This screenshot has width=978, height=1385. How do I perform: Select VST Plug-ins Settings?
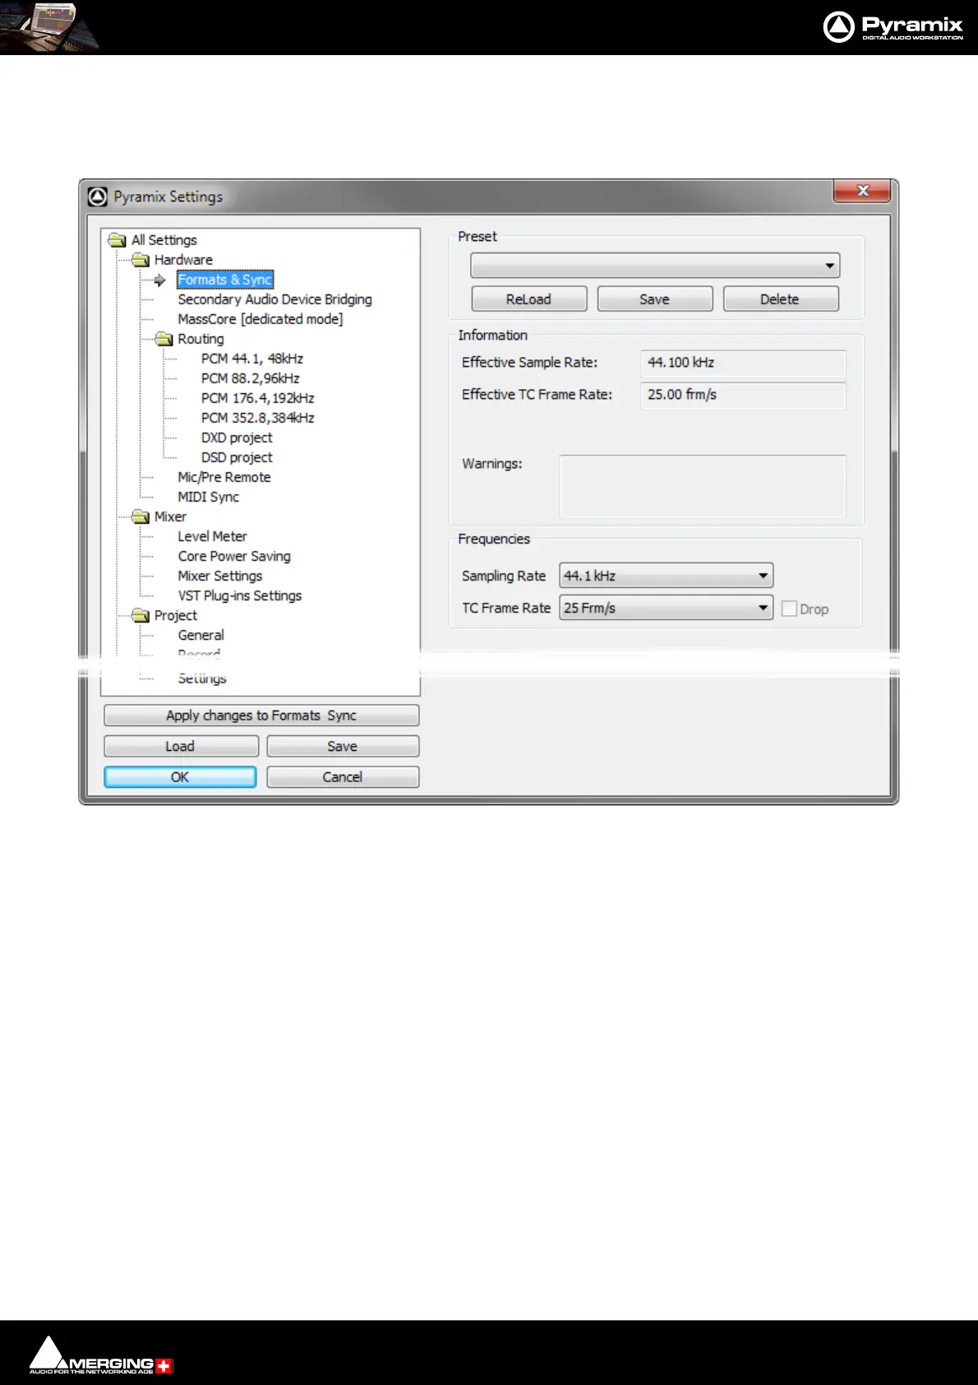coord(240,595)
